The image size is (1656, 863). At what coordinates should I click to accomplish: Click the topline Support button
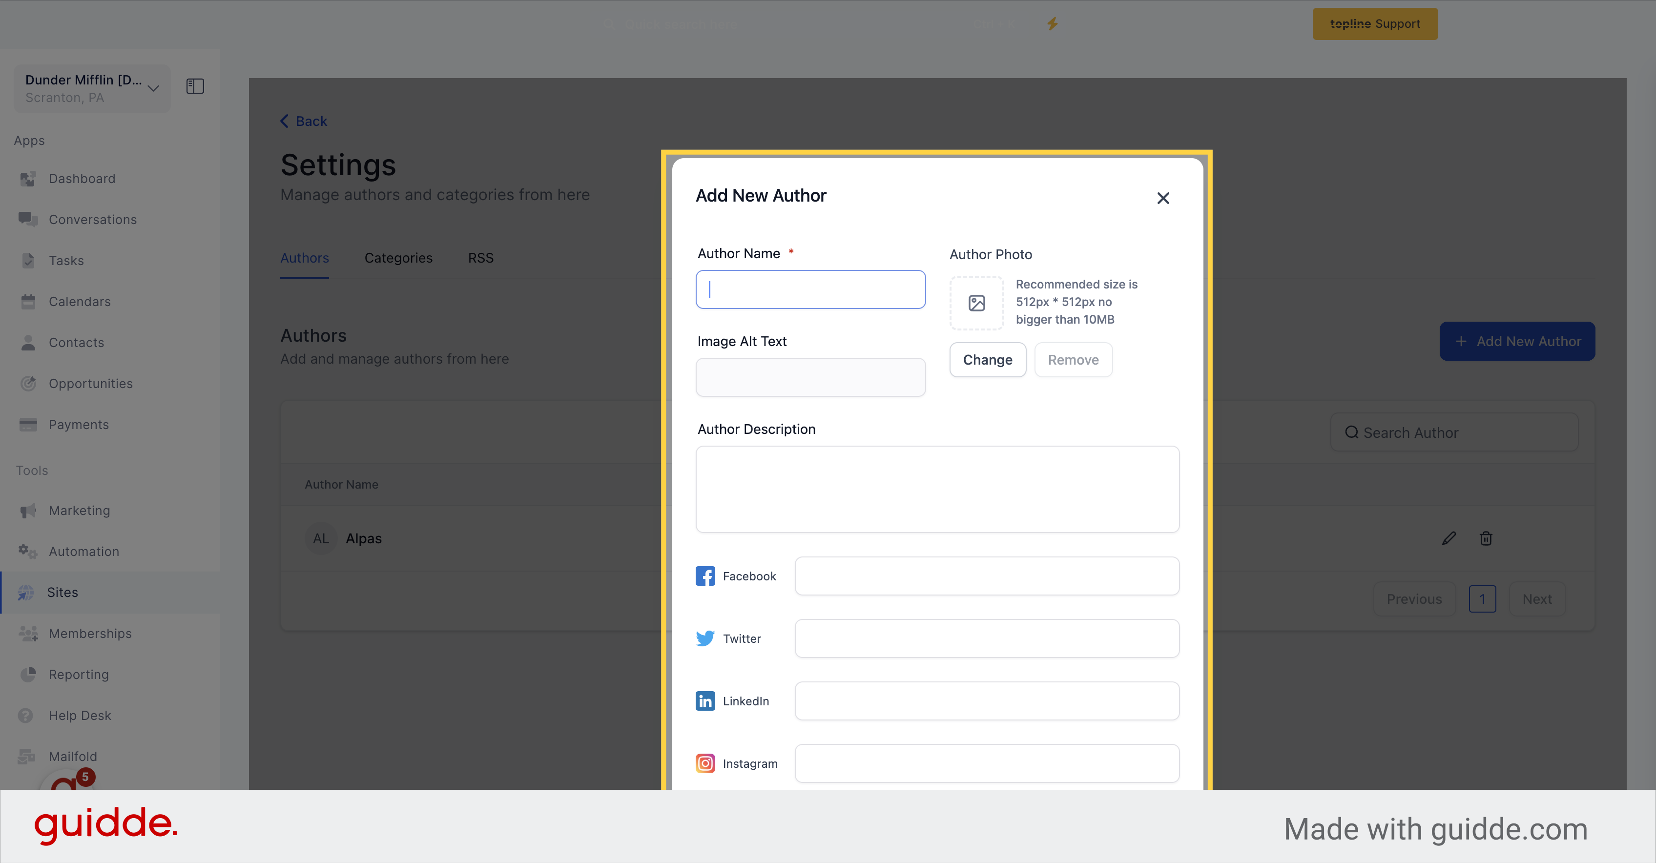[x=1375, y=24]
